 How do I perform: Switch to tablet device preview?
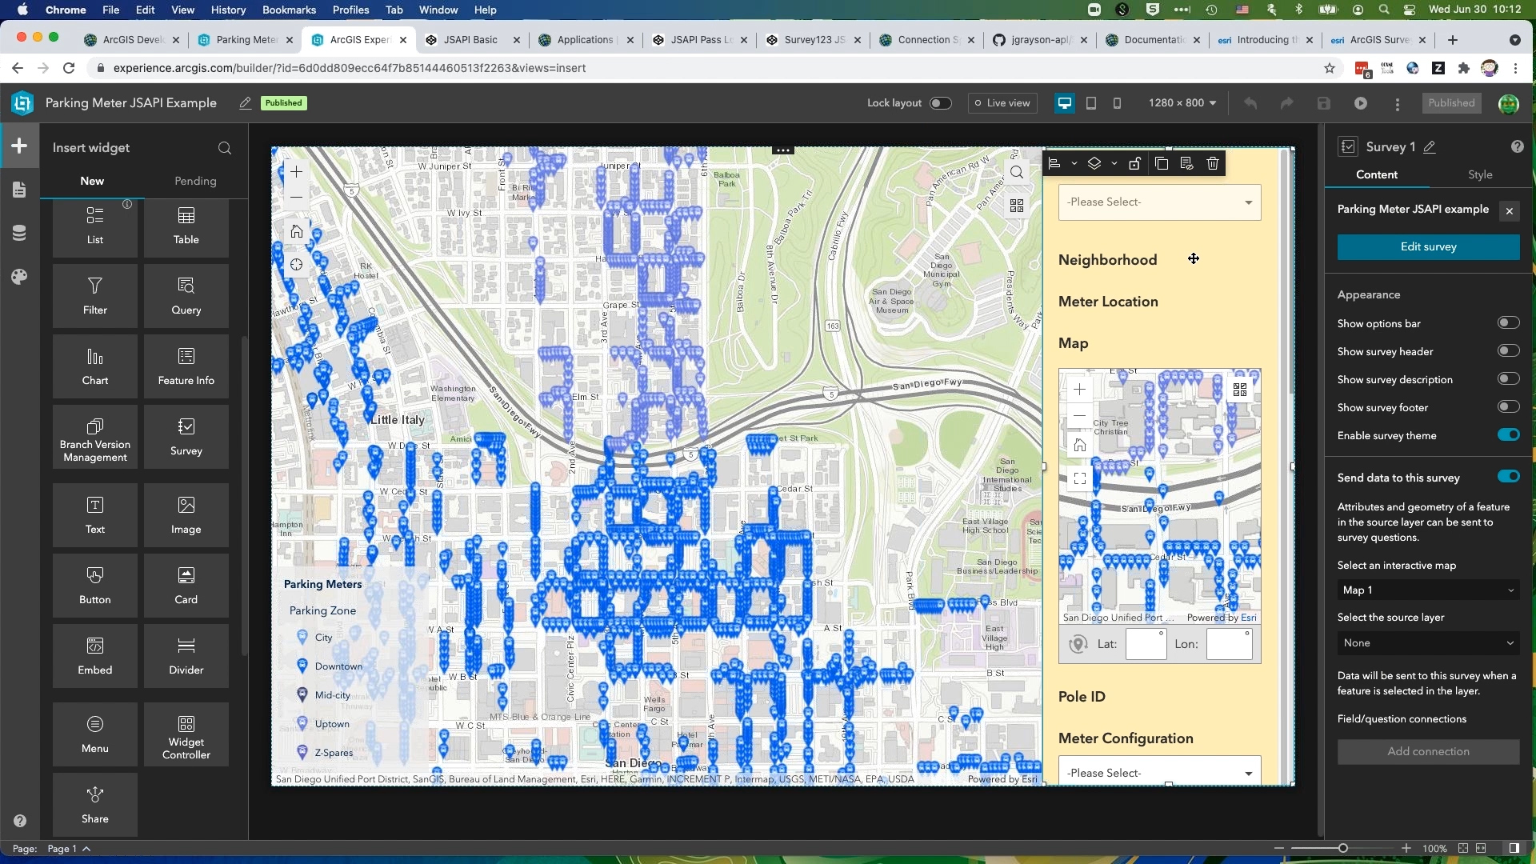pos(1090,103)
